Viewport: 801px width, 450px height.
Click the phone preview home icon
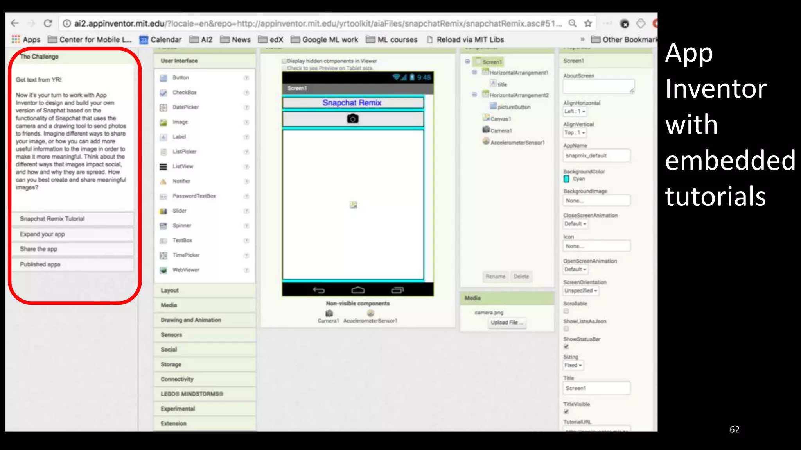pyautogui.click(x=358, y=290)
